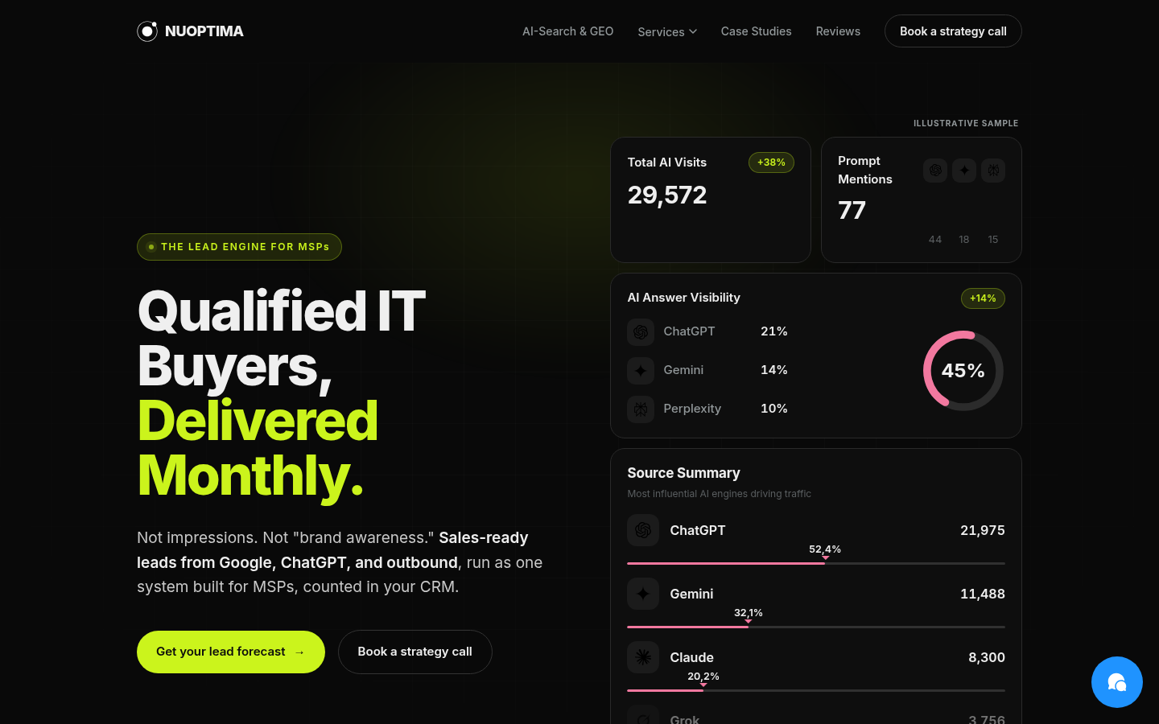Click NUOPTIMA brand name

tap(204, 31)
